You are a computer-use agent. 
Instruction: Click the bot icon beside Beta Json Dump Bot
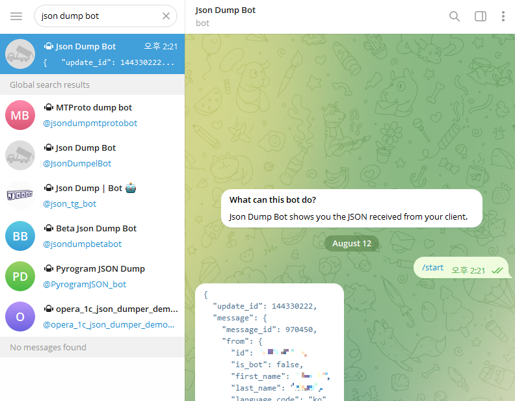coord(48,228)
